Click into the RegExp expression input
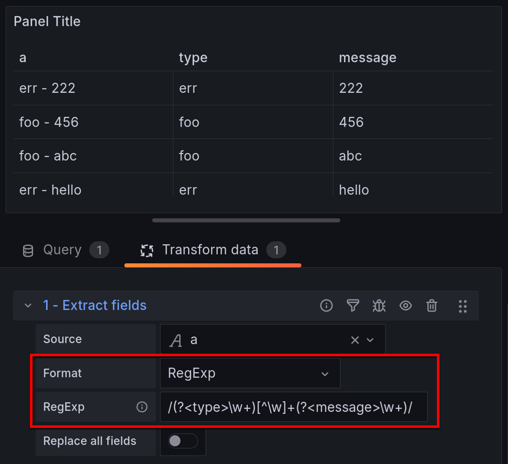 click(x=294, y=407)
